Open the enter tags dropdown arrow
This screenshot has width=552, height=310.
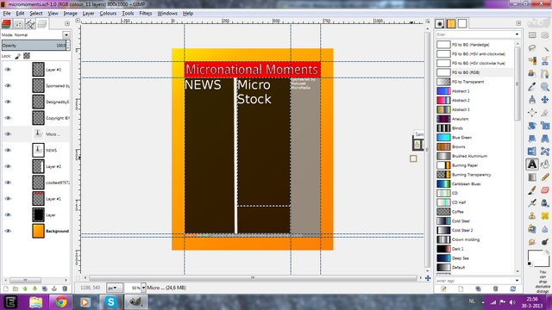517,281
